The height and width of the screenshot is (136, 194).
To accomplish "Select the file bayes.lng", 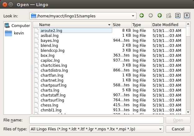I will 50,40.
